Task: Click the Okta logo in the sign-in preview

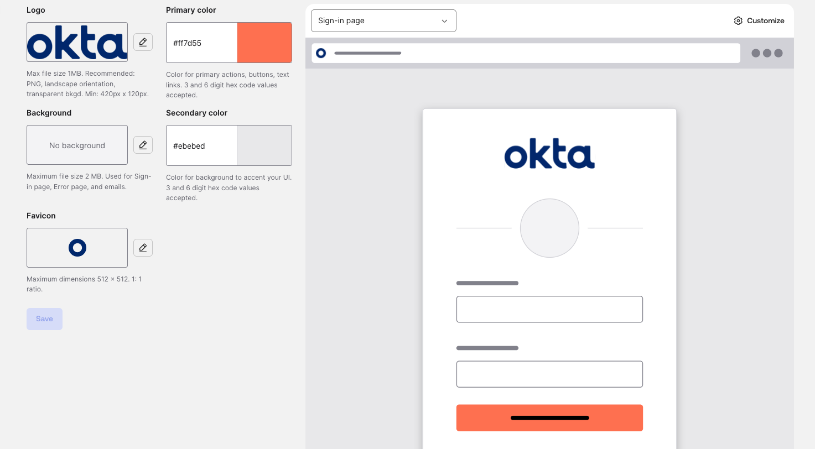Action: pos(549,154)
